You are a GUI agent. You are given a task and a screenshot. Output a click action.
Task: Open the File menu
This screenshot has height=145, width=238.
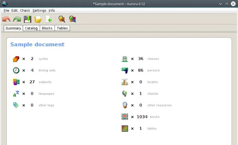tap(6, 10)
